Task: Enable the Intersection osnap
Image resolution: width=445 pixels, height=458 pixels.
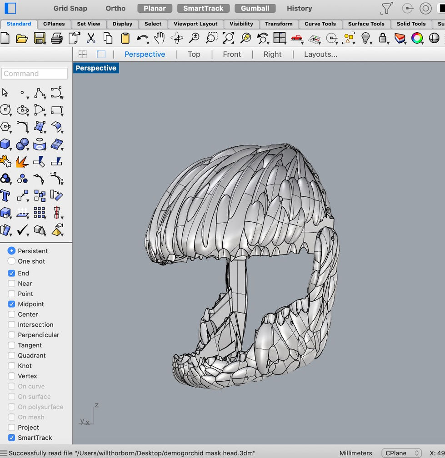Action: 11,324
